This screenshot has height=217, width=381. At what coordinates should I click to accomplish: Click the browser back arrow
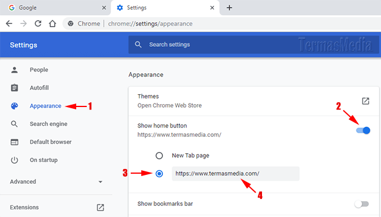[9, 23]
